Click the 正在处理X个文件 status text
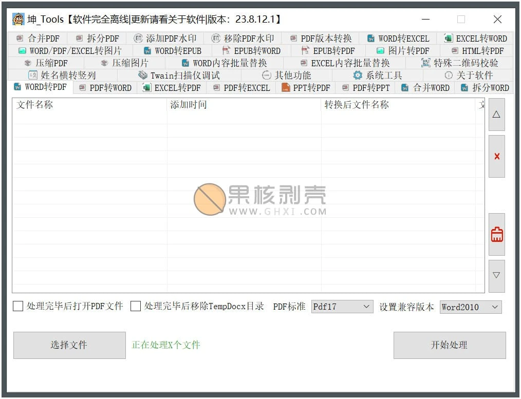The image size is (521, 399). pos(166,345)
